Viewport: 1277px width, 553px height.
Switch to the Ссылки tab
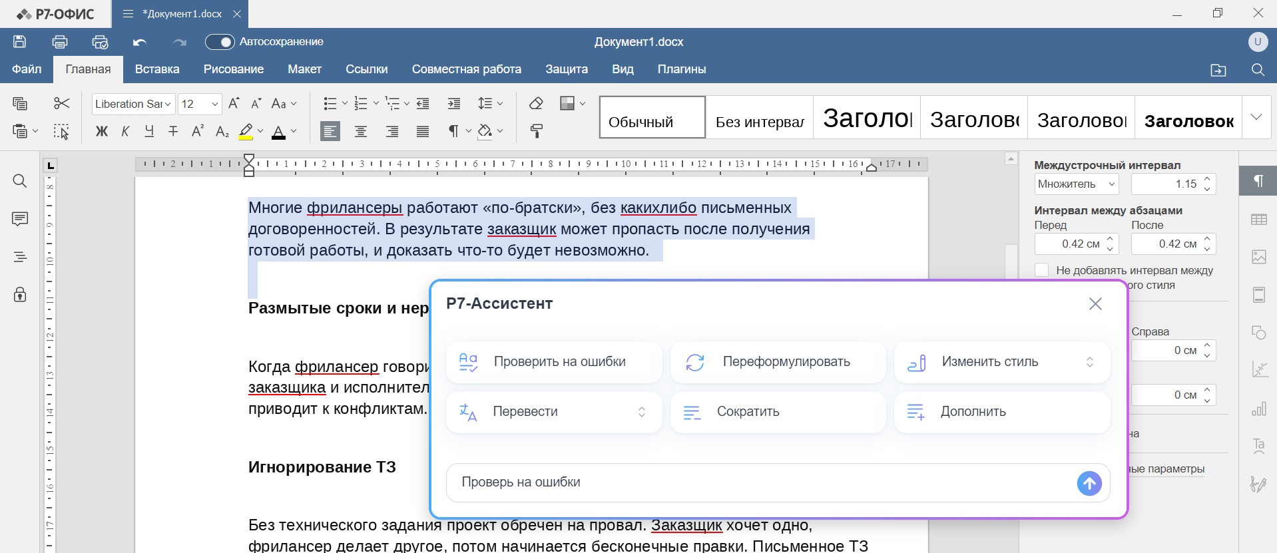click(x=367, y=69)
